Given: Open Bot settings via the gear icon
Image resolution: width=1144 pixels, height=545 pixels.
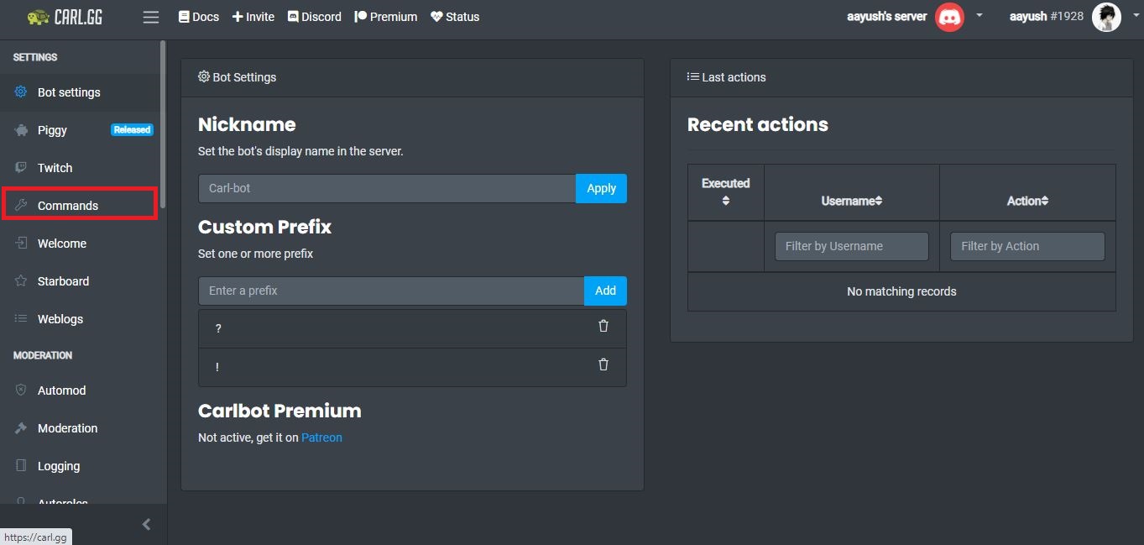Looking at the screenshot, I should coord(20,92).
